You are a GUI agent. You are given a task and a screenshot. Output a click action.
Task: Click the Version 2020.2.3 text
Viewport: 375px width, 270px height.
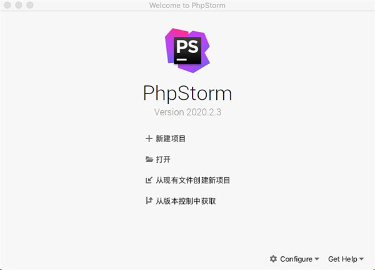pos(187,112)
